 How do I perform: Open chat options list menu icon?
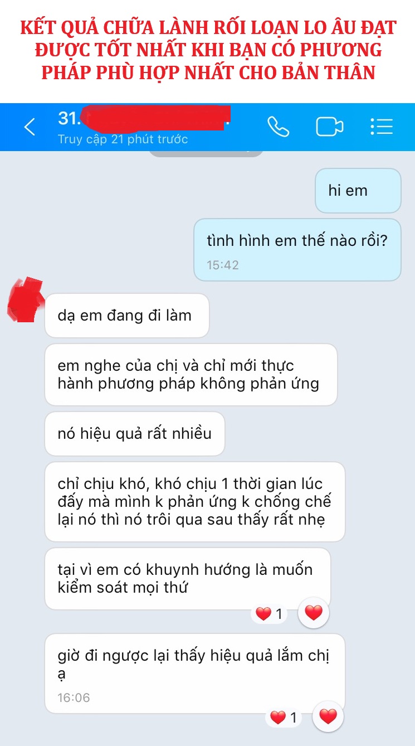(x=382, y=127)
